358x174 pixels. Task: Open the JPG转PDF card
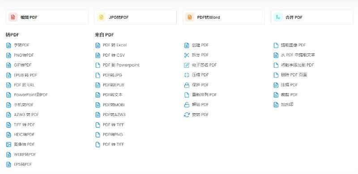[135, 17]
